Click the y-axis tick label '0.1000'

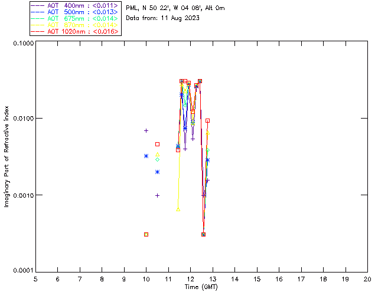pyautogui.click(x=24, y=43)
